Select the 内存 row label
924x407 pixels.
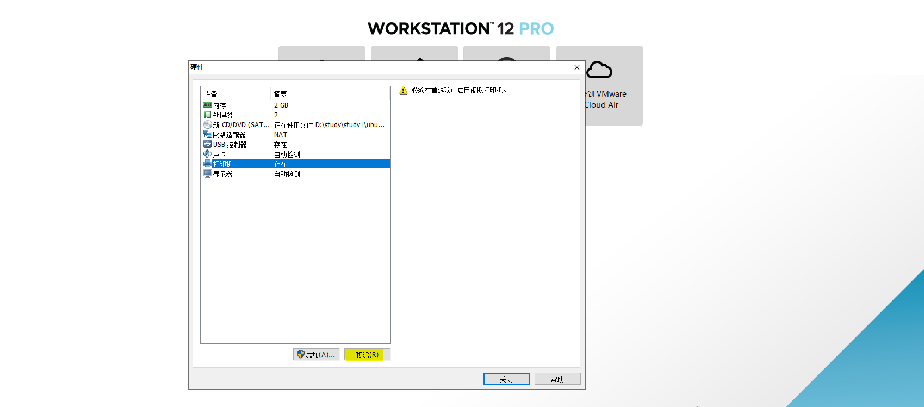[x=220, y=105]
